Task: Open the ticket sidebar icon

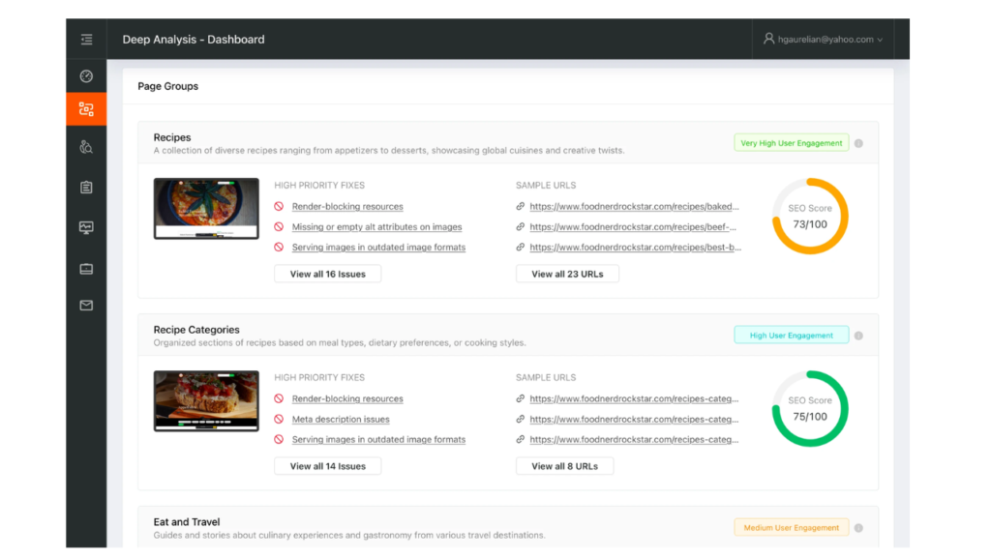Action: 86,269
